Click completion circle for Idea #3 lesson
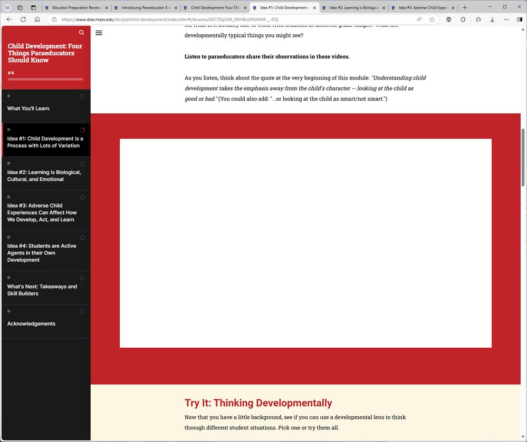This screenshot has width=527, height=442. [x=82, y=198]
